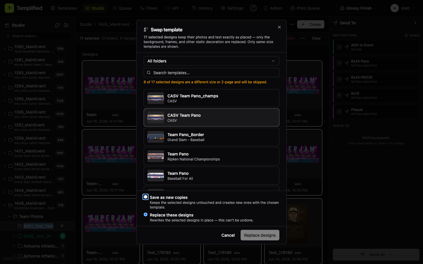Image resolution: width=423 pixels, height=264 pixels.
Task: Select Team Pano Baseball For All template
Action: [x=211, y=176]
